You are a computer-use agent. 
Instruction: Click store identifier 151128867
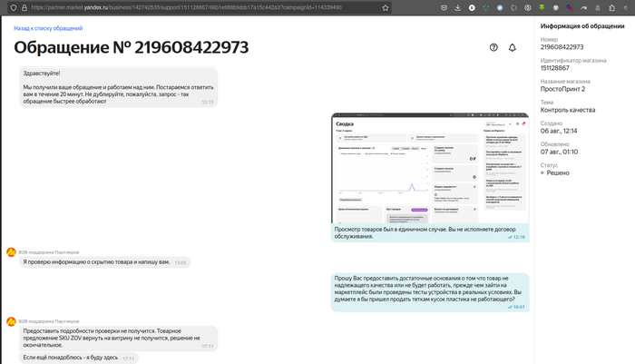558,66
